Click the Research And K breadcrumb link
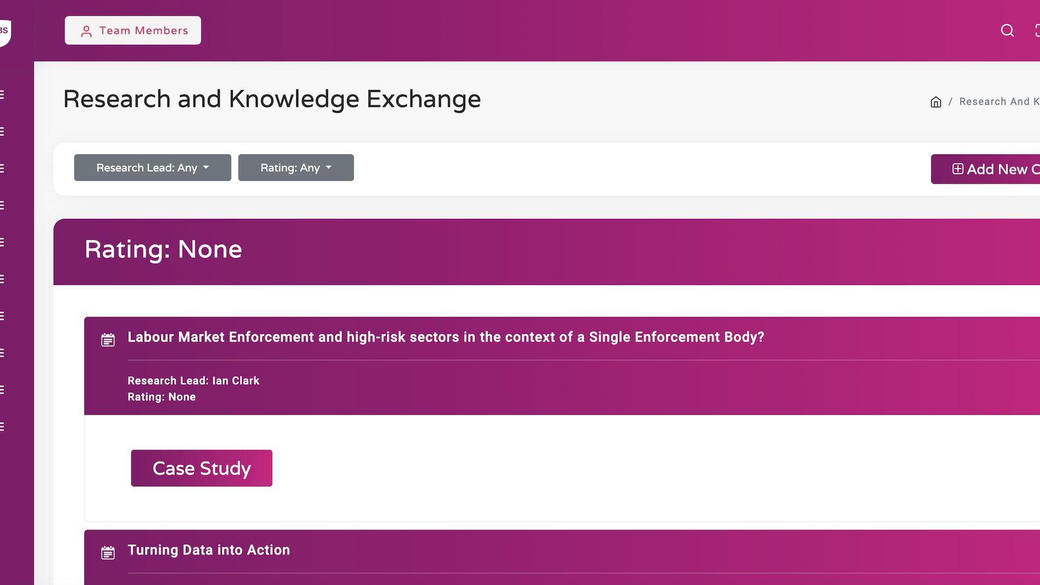The image size is (1040, 585). point(998,102)
